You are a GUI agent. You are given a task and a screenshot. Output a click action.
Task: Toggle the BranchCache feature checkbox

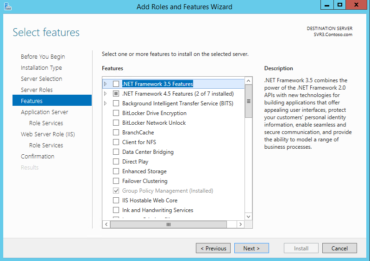(x=116, y=133)
